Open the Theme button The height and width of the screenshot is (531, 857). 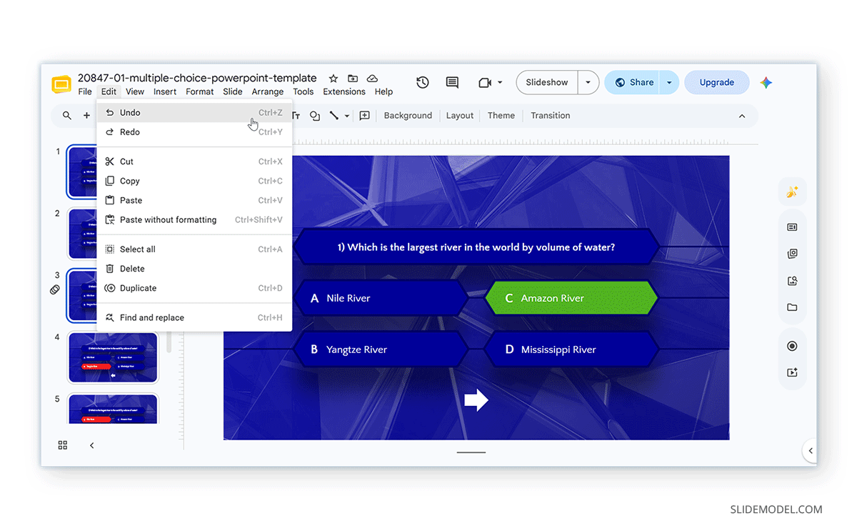[x=501, y=116]
